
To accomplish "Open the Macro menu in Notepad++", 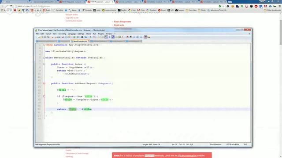I will click(x=88, y=34).
